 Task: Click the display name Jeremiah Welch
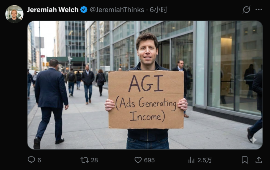[52, 10]
